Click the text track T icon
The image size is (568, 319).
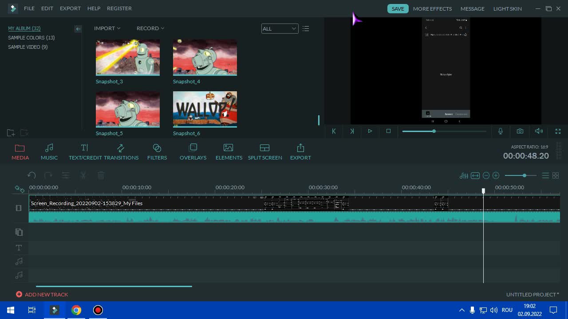click(x=19, y=248)
